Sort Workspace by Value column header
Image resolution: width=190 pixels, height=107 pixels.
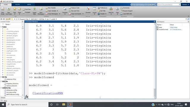(172, 25)
